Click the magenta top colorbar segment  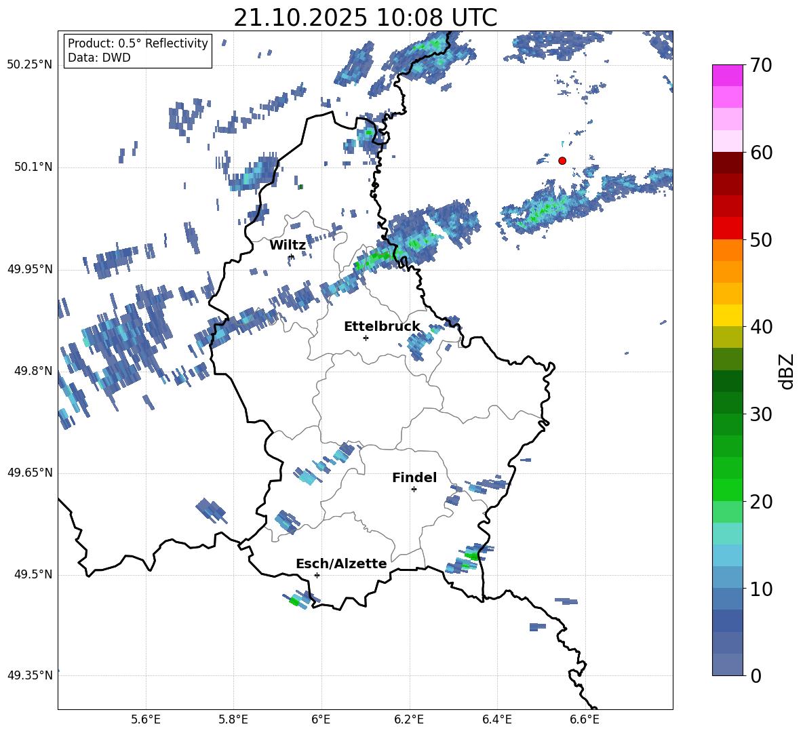[727, 76]
